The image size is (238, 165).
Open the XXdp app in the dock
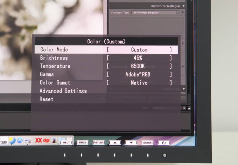tap(42, 140)
